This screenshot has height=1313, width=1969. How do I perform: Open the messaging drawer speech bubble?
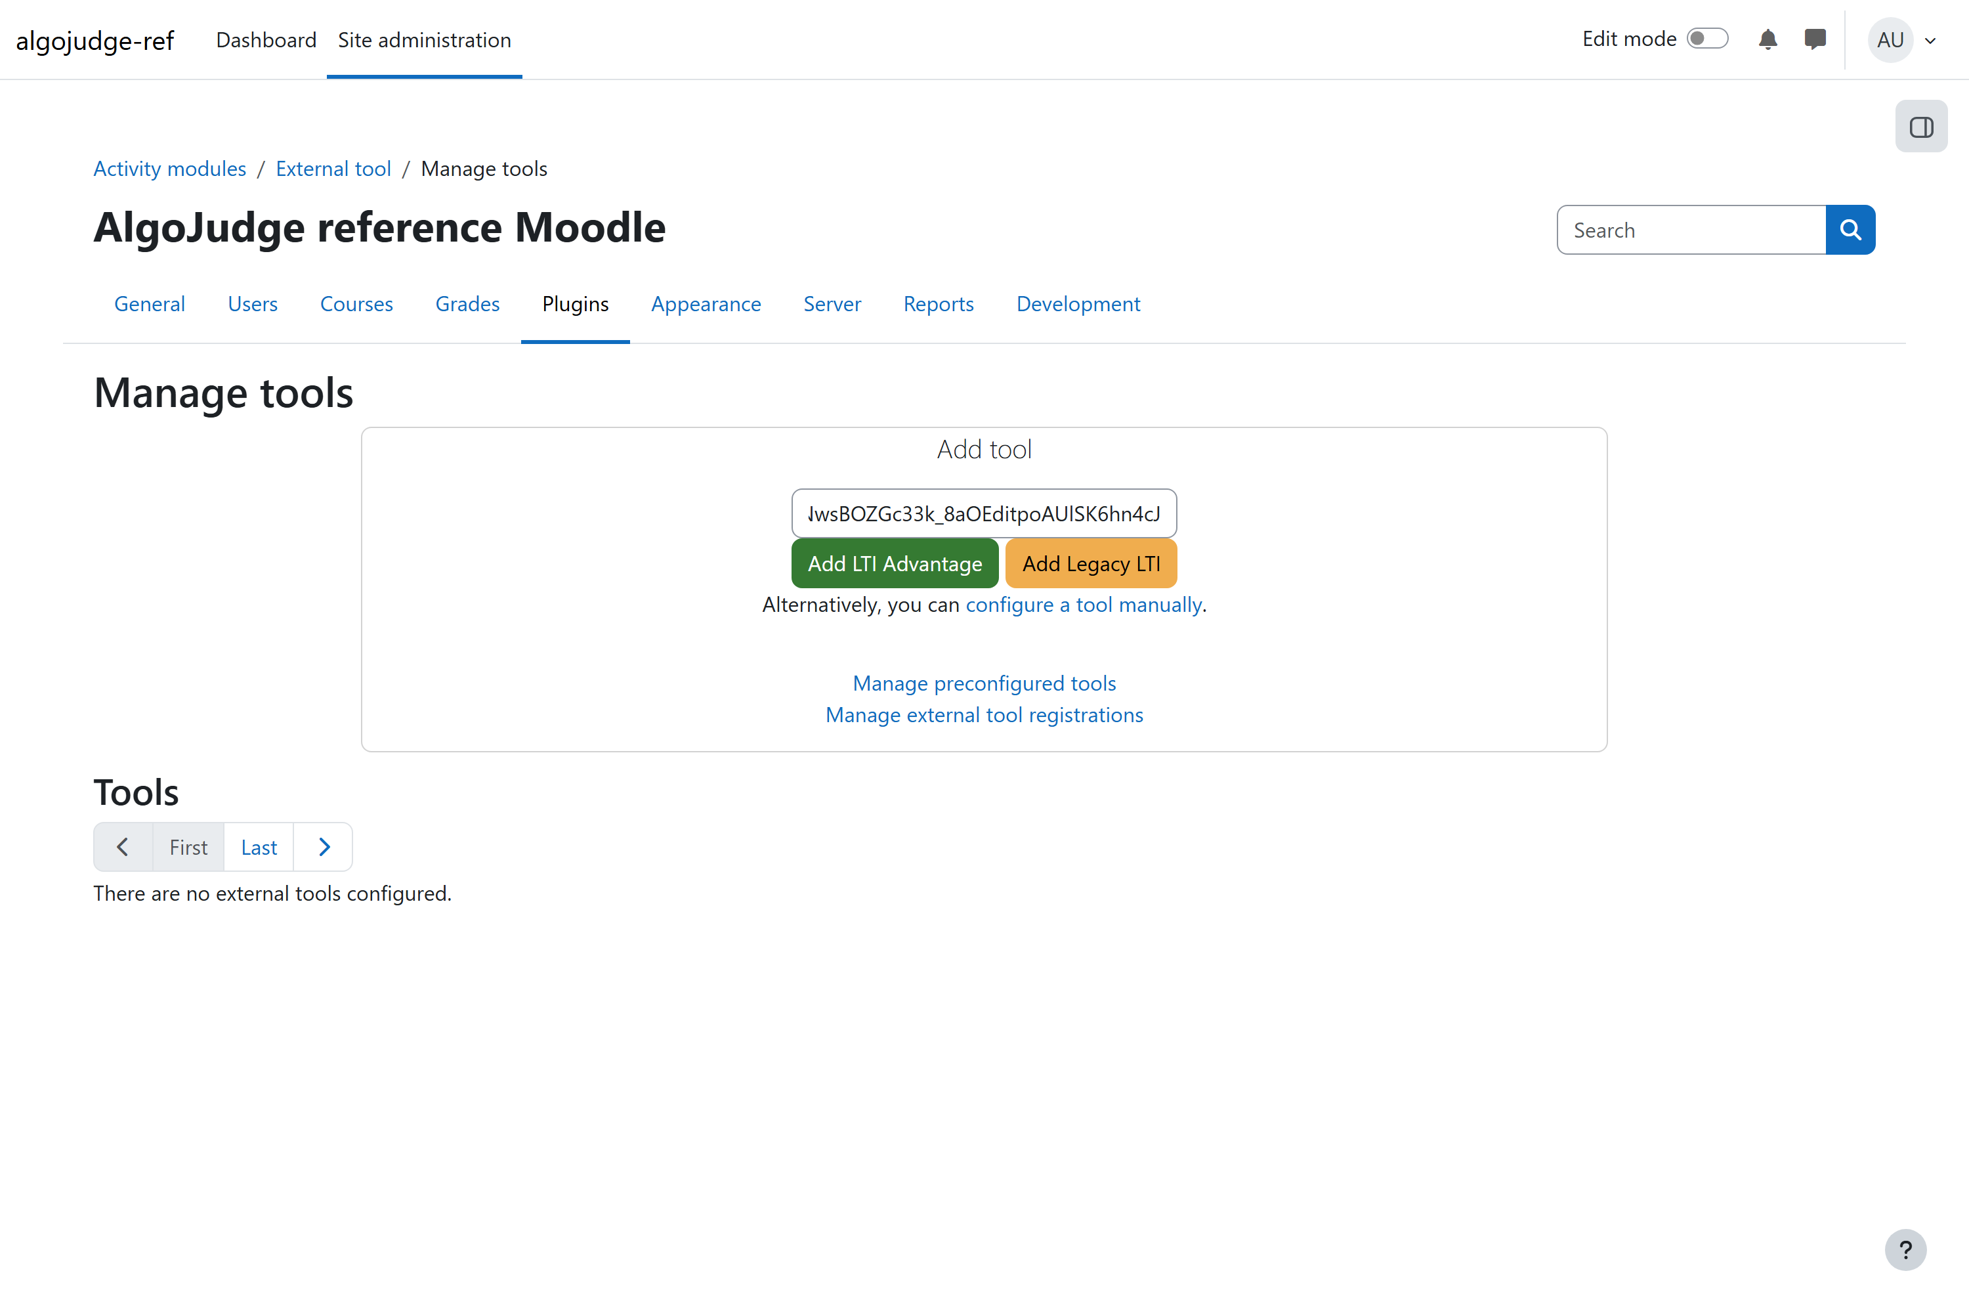click(1815, 39)
